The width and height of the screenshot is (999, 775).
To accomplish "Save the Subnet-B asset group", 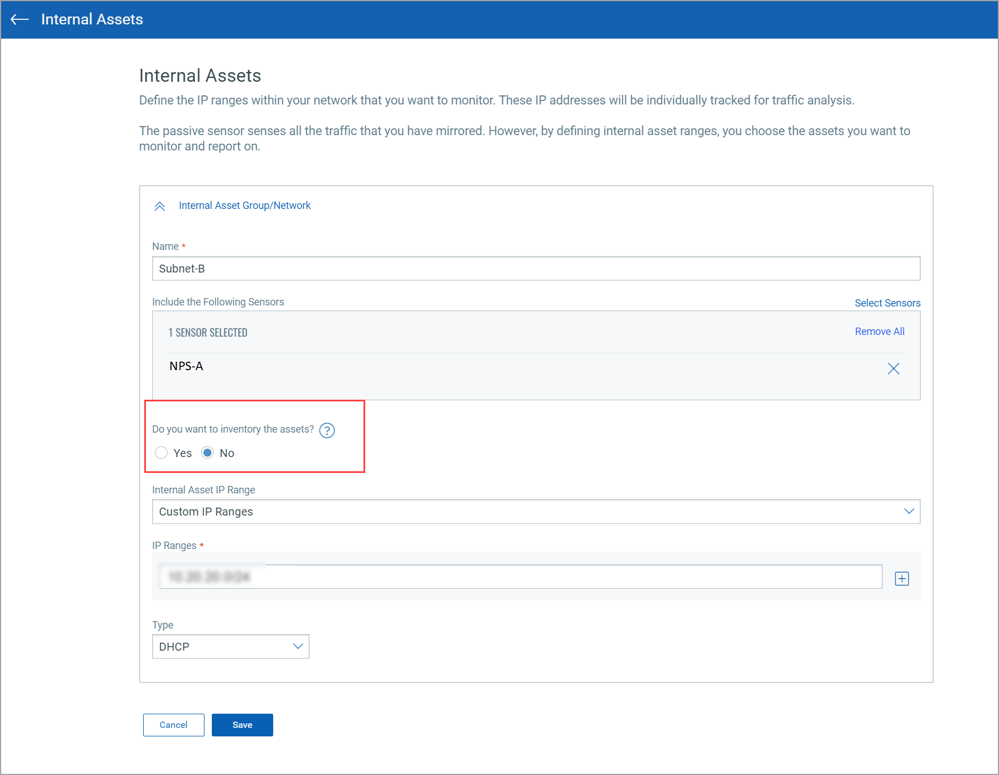I will (242, 724).
